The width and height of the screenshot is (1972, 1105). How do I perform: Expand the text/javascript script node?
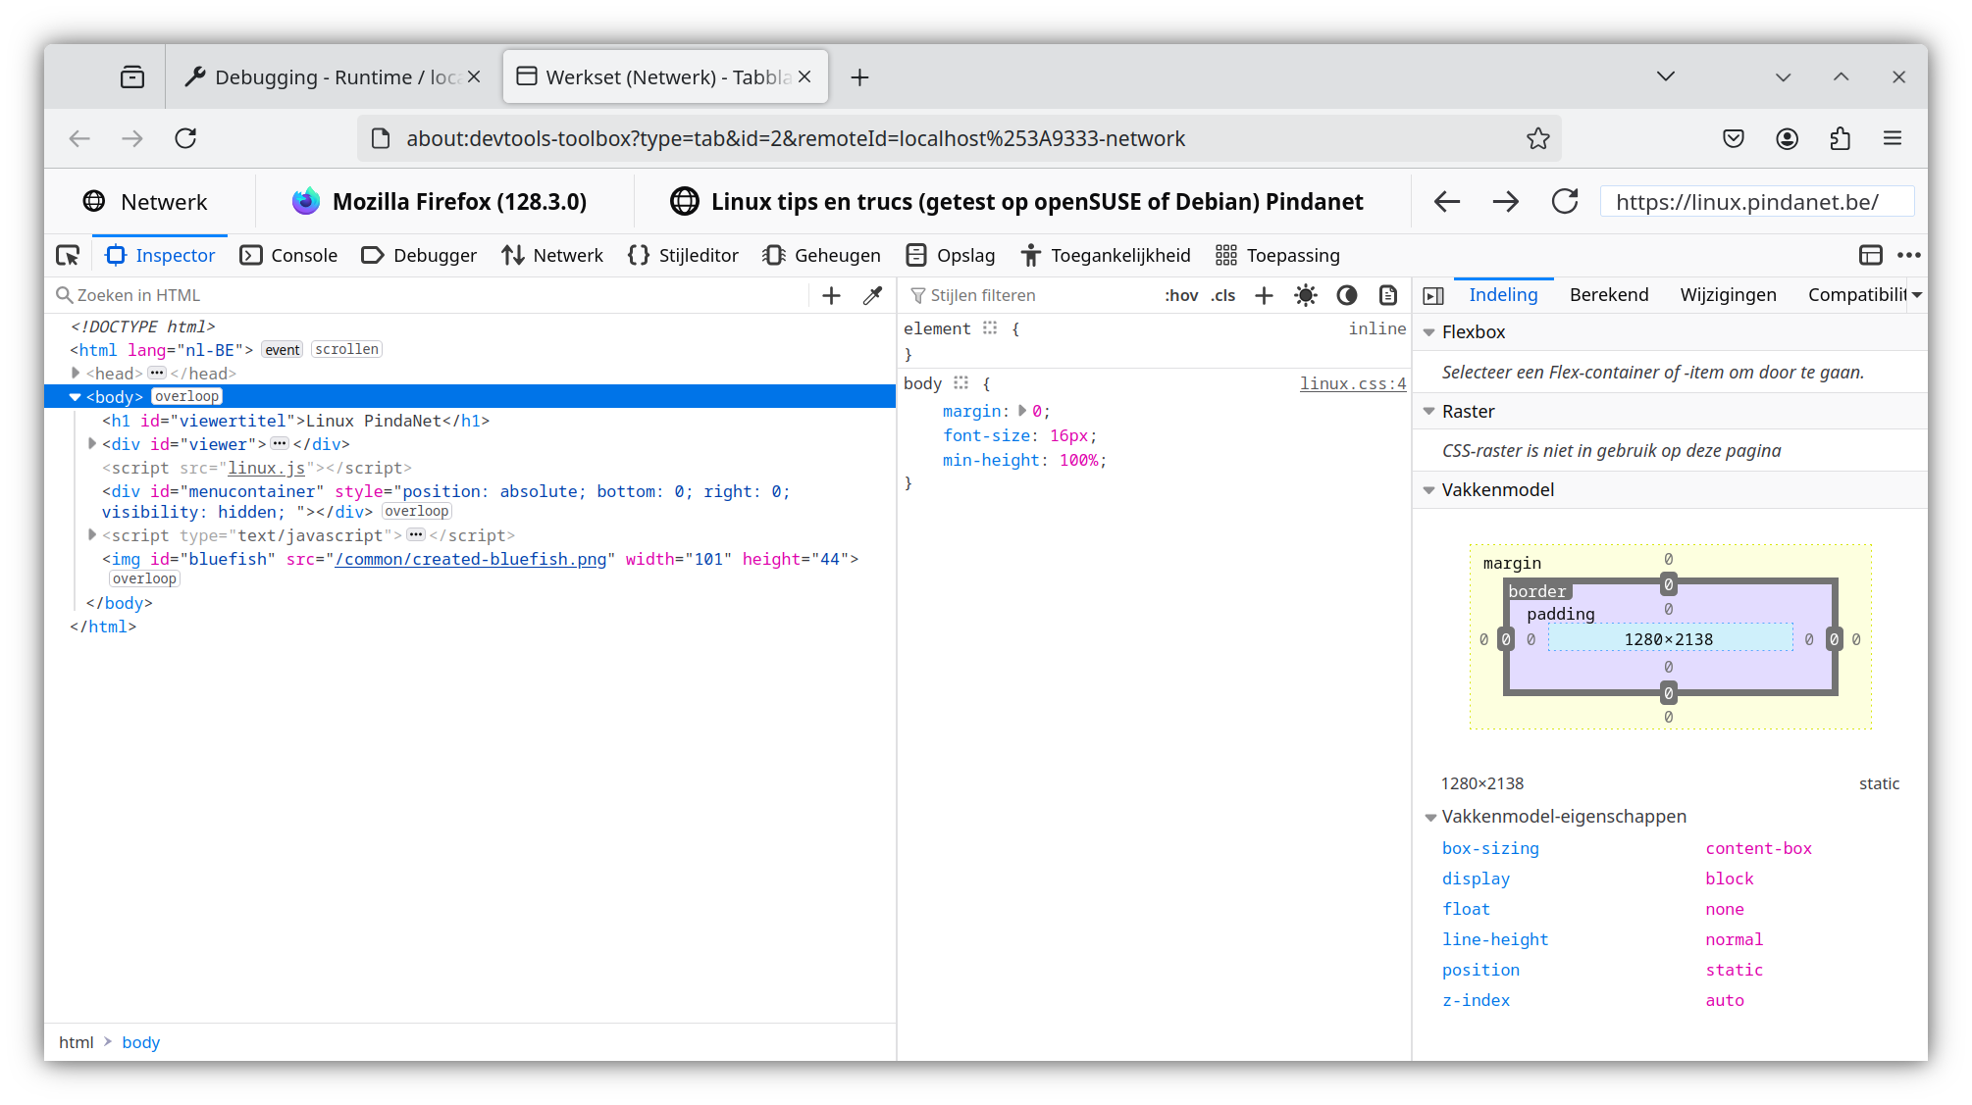point(92,534)
